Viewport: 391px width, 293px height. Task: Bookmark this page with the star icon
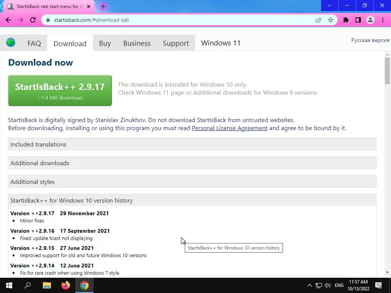tap(331, 20)
